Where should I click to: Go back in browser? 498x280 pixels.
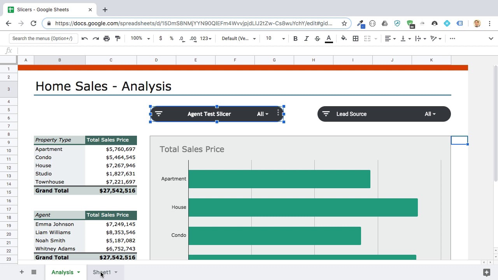pyautogui.click(x=9, y=23)
